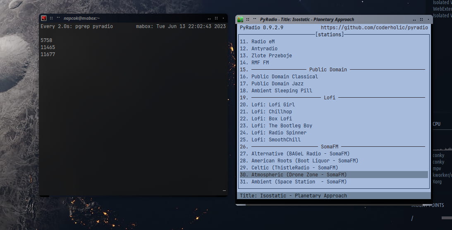Close the PyRadio window with the single-dot button
This screenshot has height=230, width=452.
click(x=428, y=20)
